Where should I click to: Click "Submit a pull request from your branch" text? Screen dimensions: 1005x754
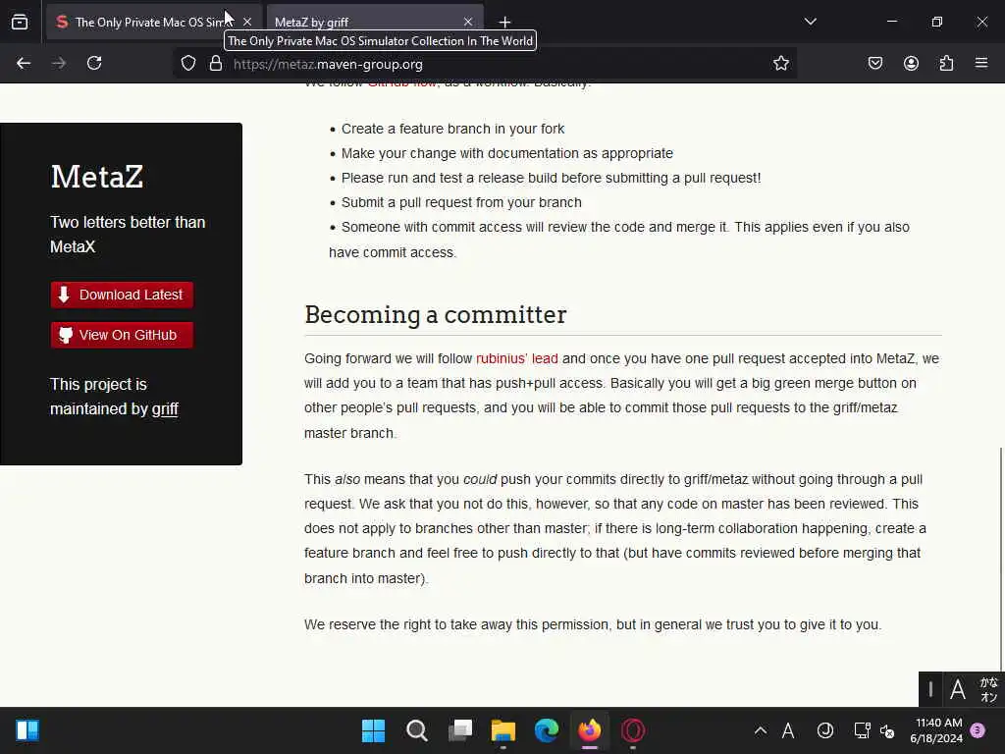point(461,202)
